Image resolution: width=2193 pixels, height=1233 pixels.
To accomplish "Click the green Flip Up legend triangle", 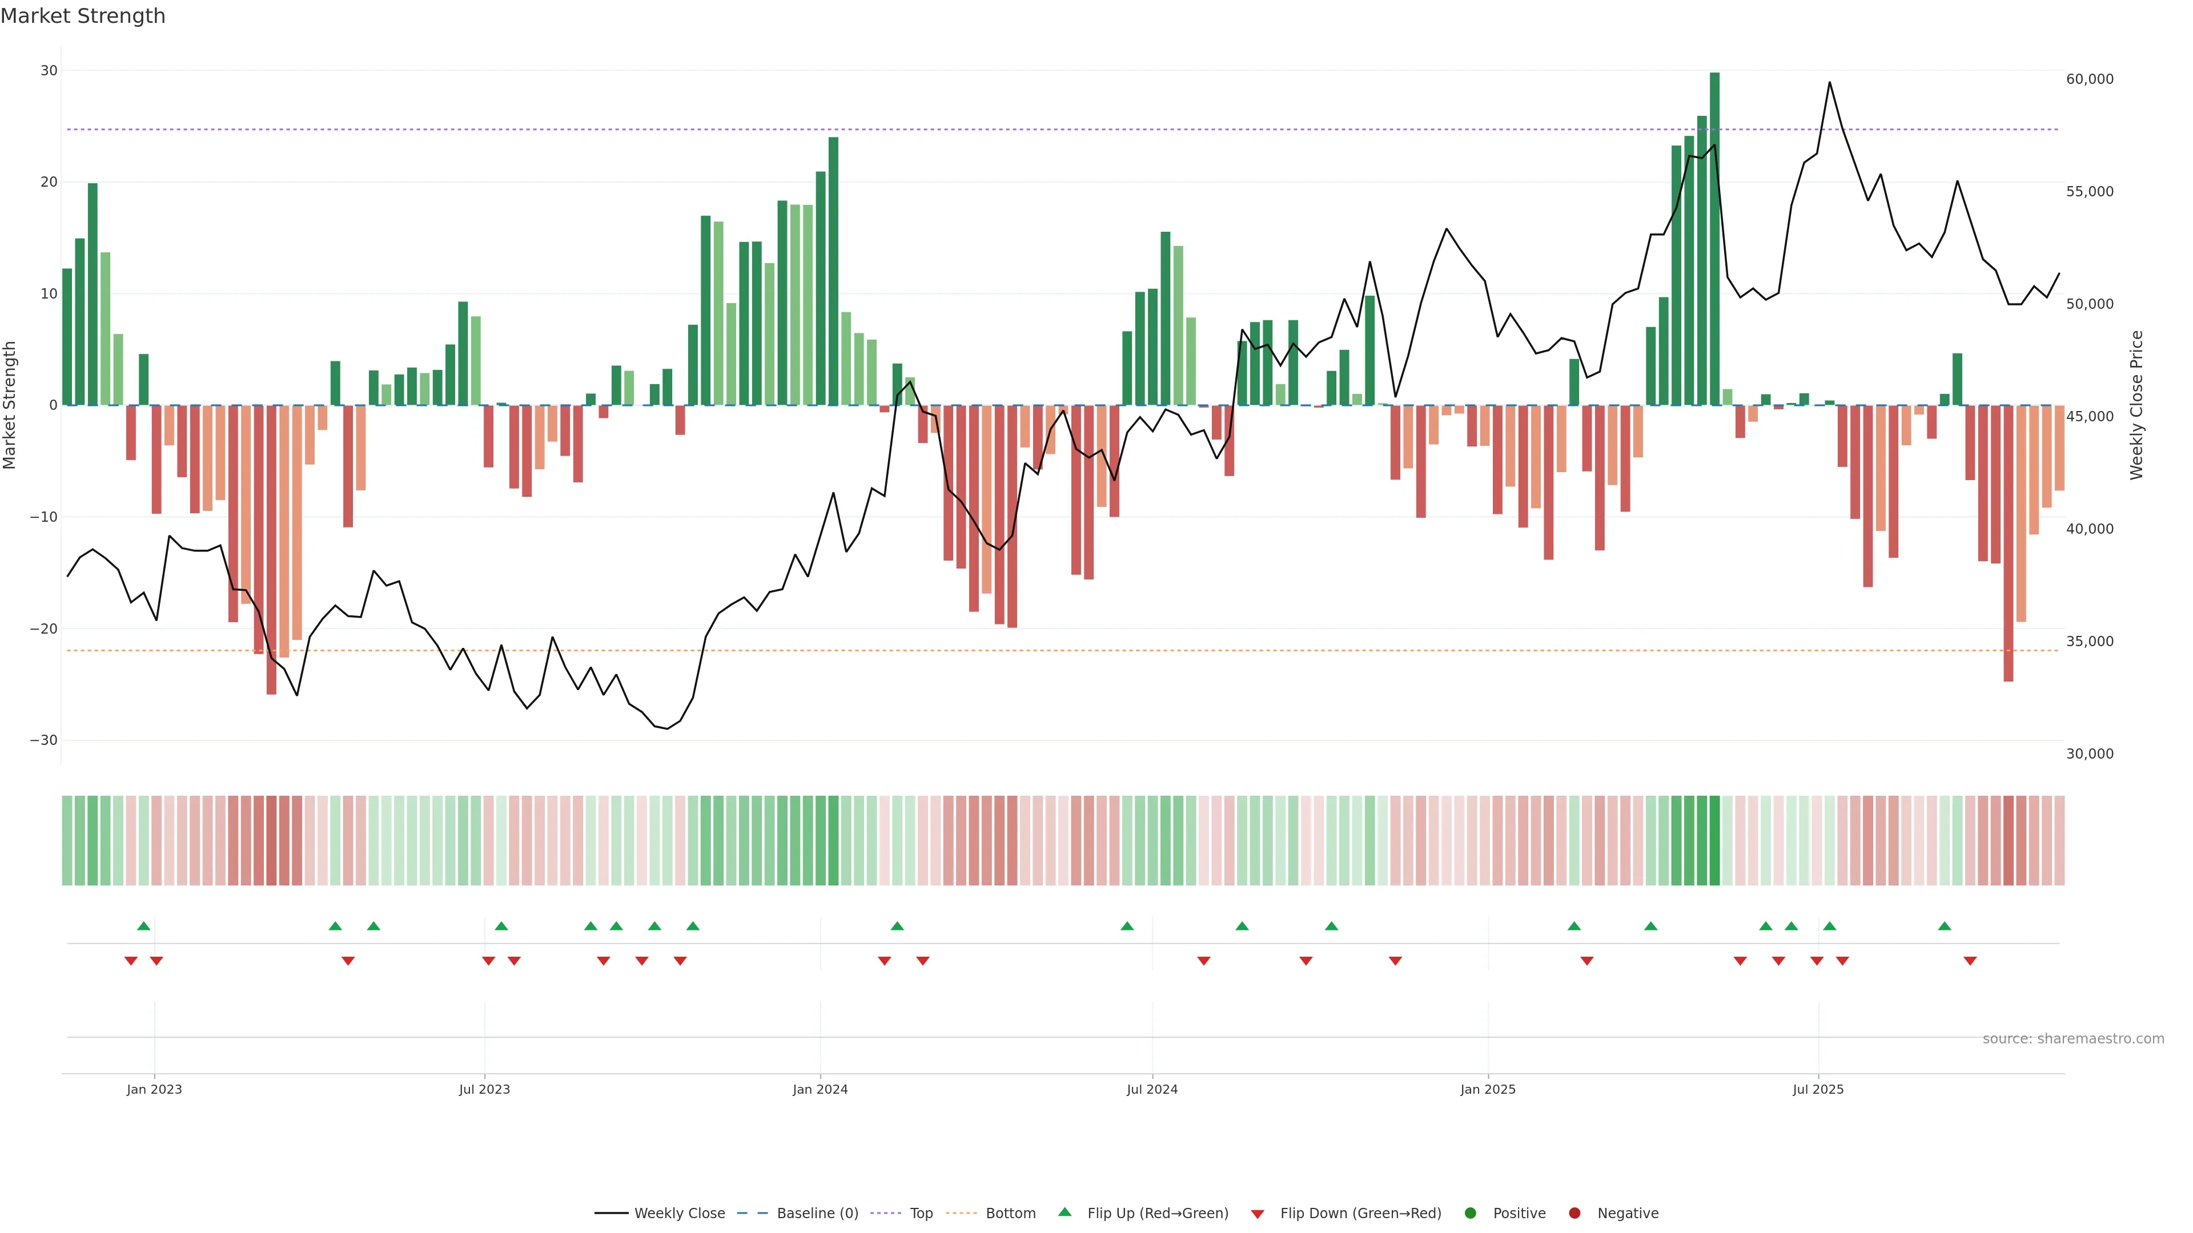I will click(1064, 1212).
